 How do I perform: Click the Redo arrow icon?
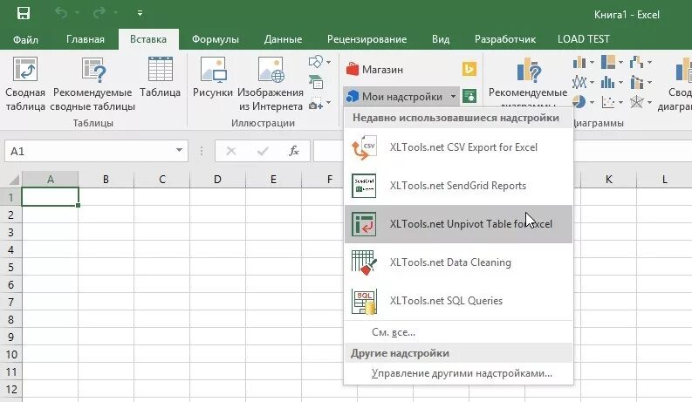click(99, 13)
